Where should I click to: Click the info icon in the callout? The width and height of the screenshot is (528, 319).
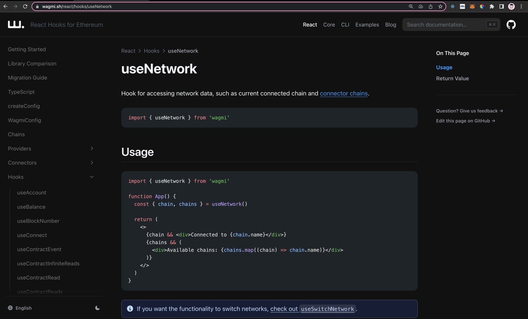pyautogui.click(x=130, y=309)
